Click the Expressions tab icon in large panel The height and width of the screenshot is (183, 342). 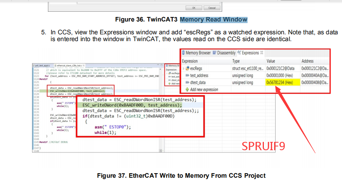coord(239,52)
